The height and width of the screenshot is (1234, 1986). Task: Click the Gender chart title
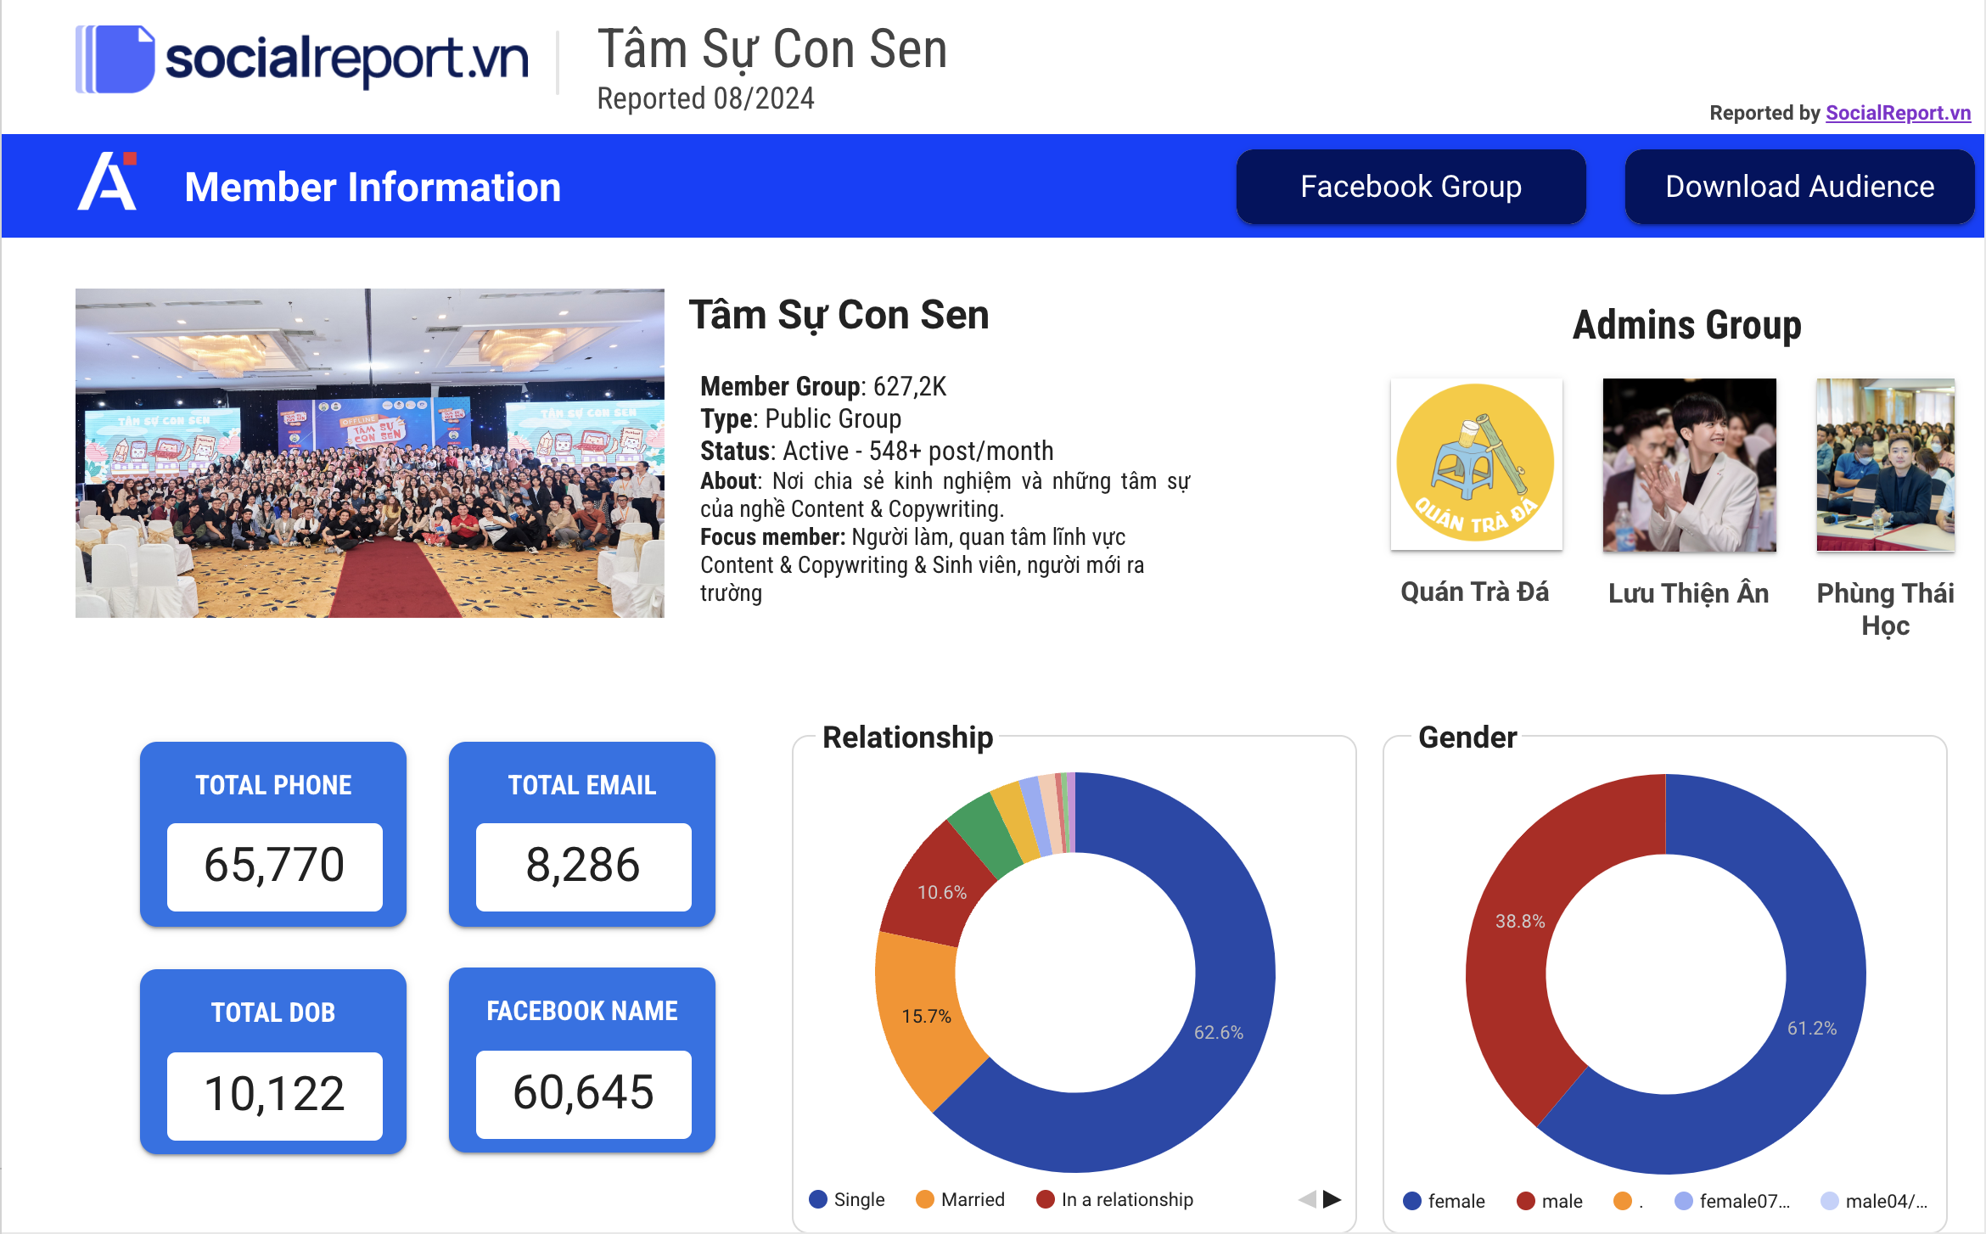[x=1467, y=737]
